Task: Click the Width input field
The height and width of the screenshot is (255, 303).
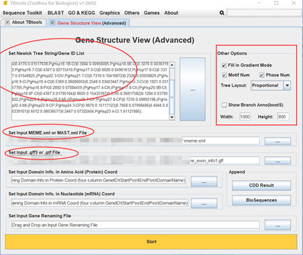Action: 245,116
